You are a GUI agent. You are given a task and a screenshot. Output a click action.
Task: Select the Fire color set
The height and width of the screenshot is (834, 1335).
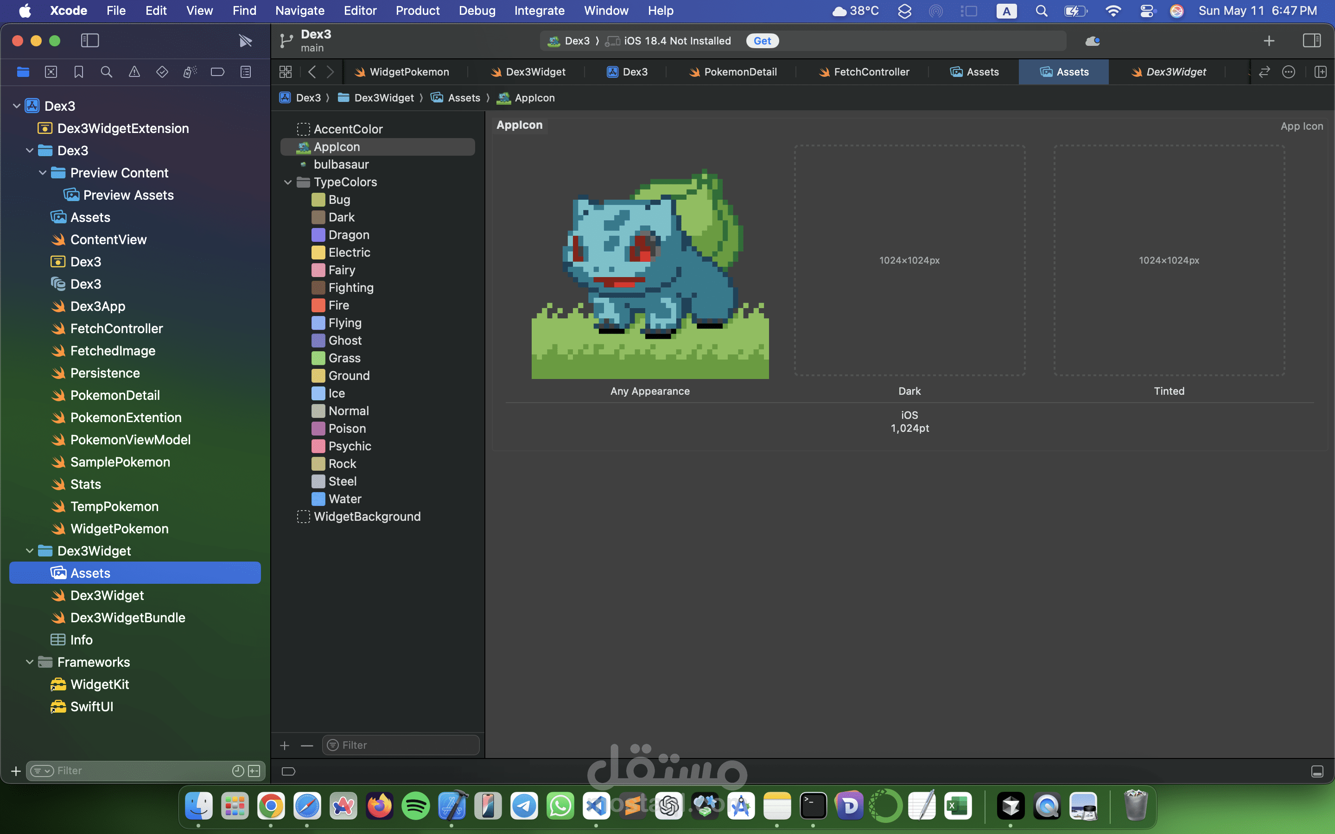click(x=339, y=305)
